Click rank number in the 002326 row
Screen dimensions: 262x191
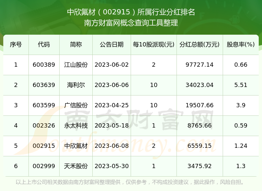point(16,126)
